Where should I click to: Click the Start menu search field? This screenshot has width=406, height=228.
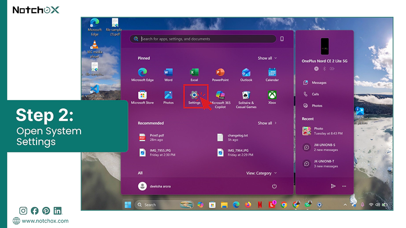[x=203, y=39]
